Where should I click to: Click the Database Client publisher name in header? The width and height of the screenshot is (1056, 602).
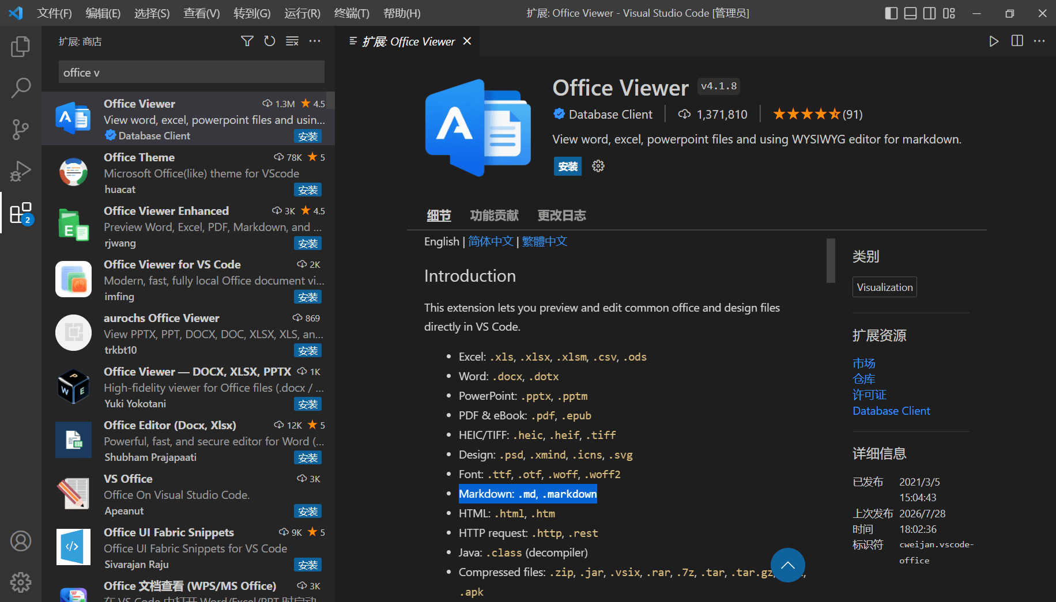pyautogui.click(x=610, y=114)
